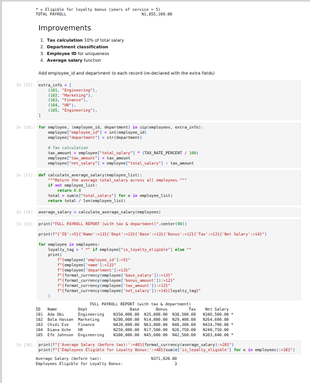Viewport: 310px width, 383px height.
Task: Click the (102, "Marketing") tuple line
Action: pyautogui.click(x=70, y=95)
